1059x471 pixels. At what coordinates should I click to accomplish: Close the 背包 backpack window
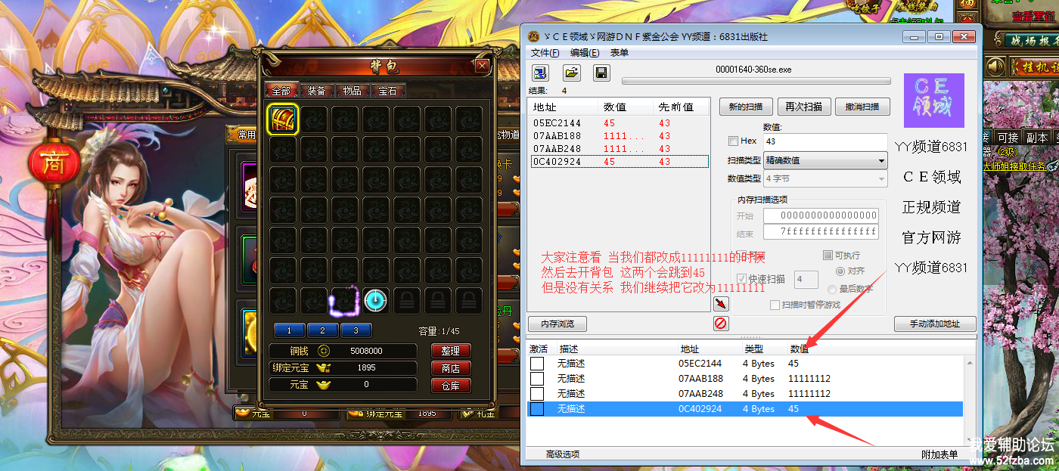(482, 66)
